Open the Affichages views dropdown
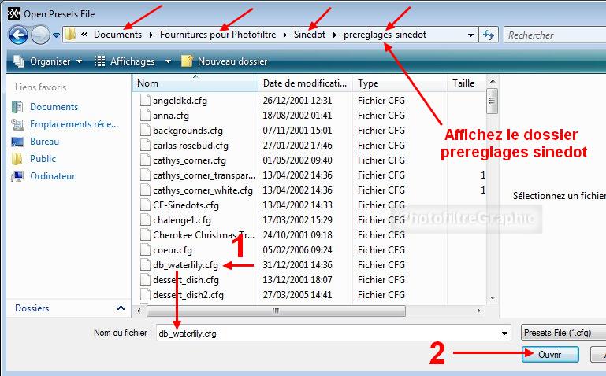The image size is (606, 376). point(133,61)
